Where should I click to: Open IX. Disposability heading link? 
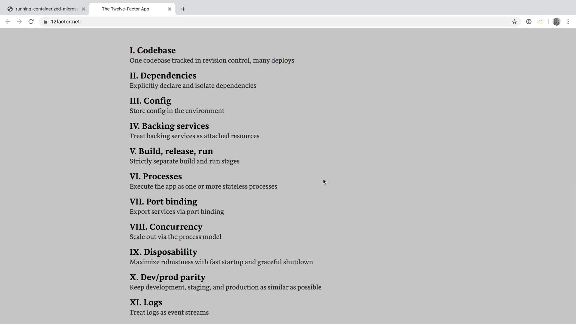pyautogui.click(x=163, y=252)
